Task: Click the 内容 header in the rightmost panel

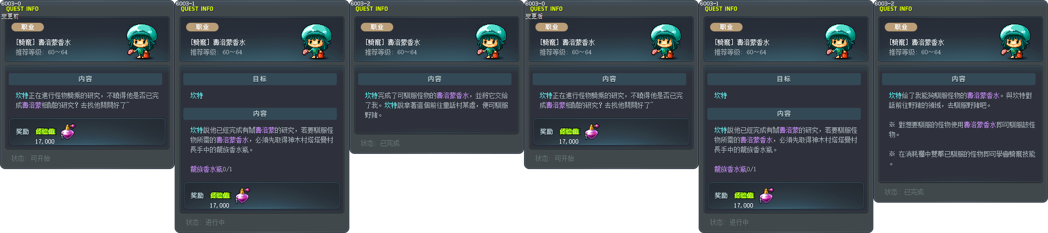Action: [x=958, y=79]
